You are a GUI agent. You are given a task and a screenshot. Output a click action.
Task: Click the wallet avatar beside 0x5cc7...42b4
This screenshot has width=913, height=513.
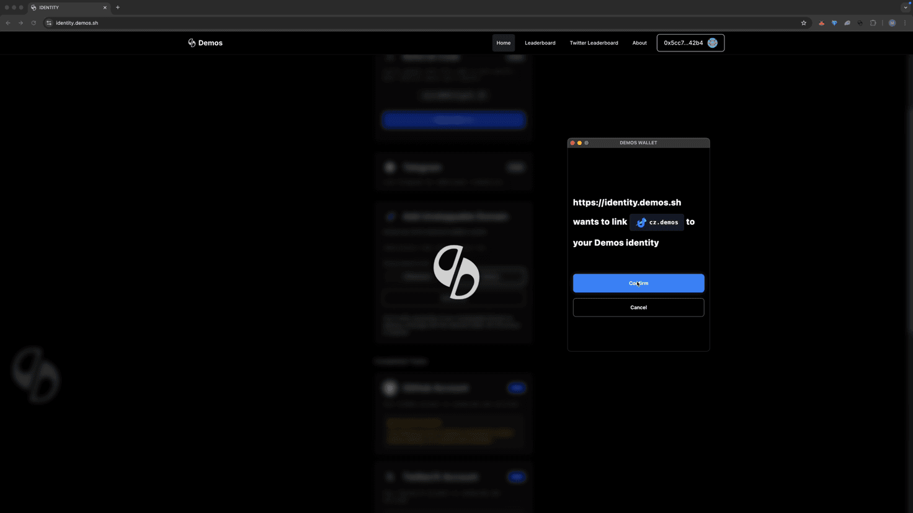[x=712, y=43]
